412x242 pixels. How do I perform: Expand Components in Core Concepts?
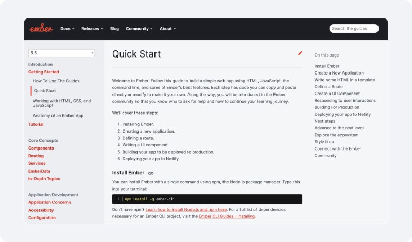click(41, 148)
